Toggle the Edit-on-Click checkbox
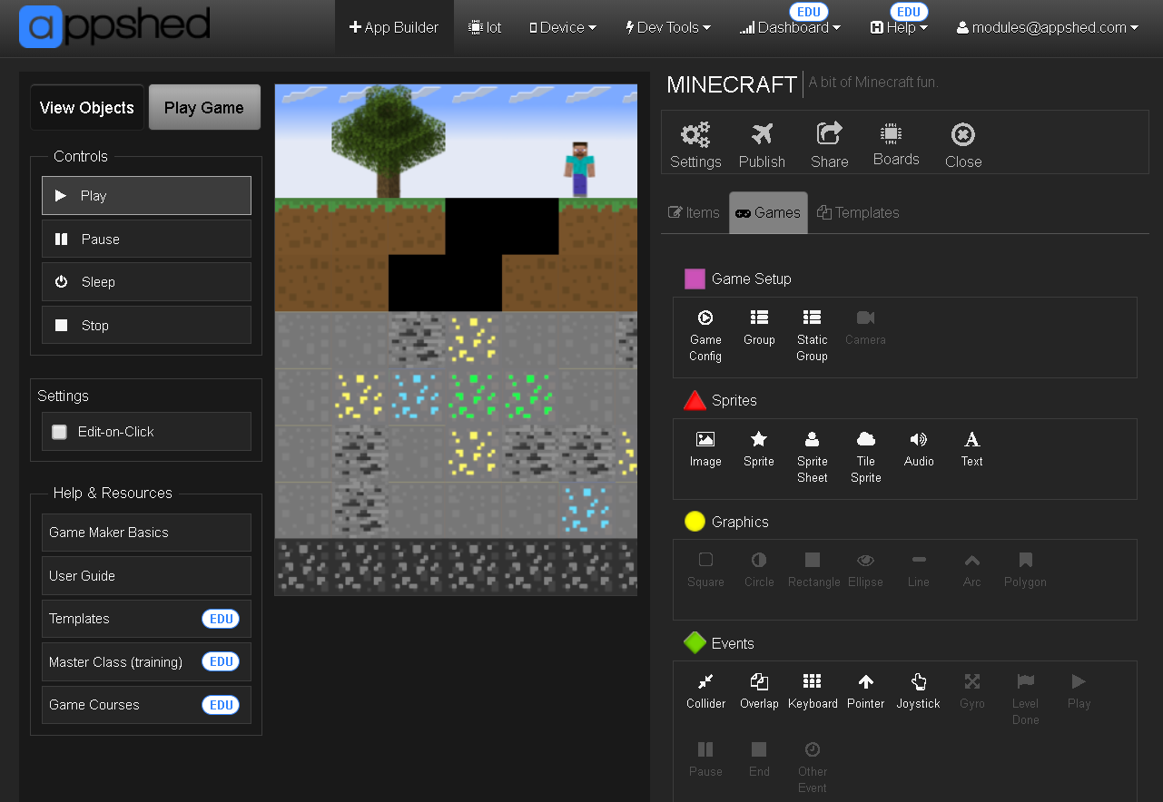The image size is (1163, 802). pos(60,432)
